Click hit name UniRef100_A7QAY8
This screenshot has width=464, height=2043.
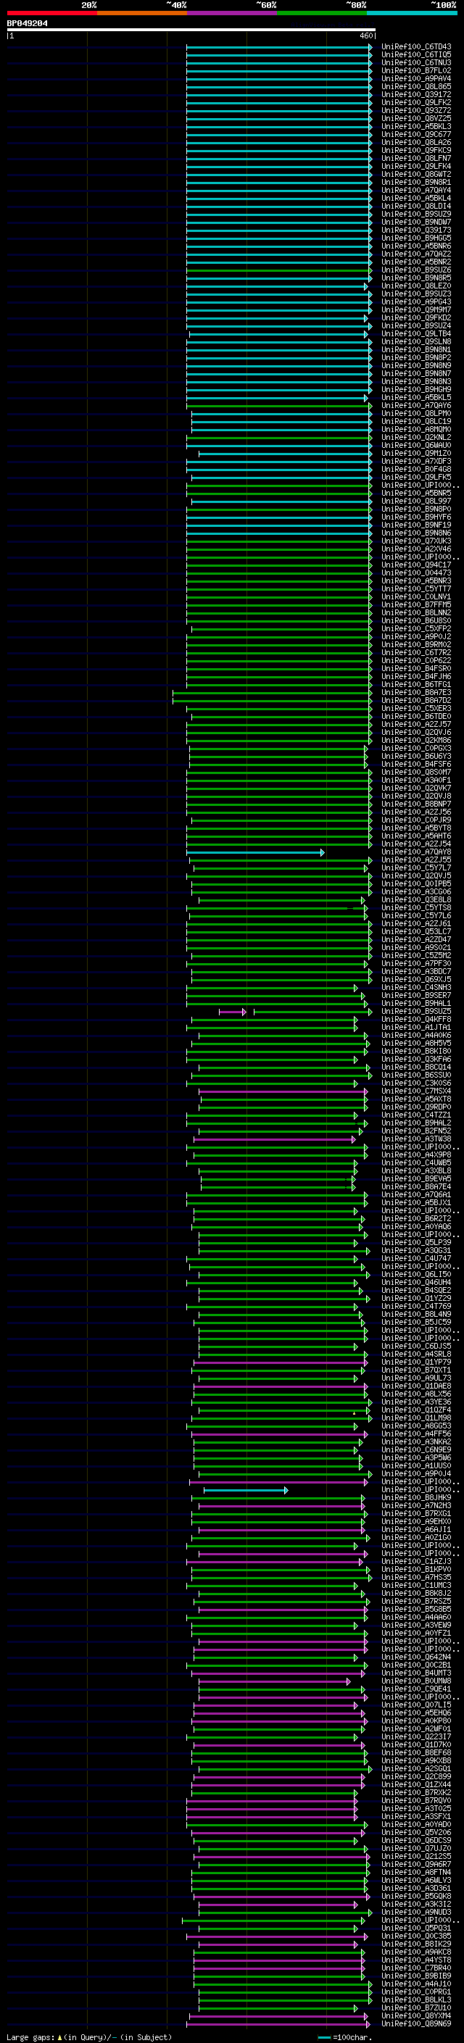pos(416,852)
